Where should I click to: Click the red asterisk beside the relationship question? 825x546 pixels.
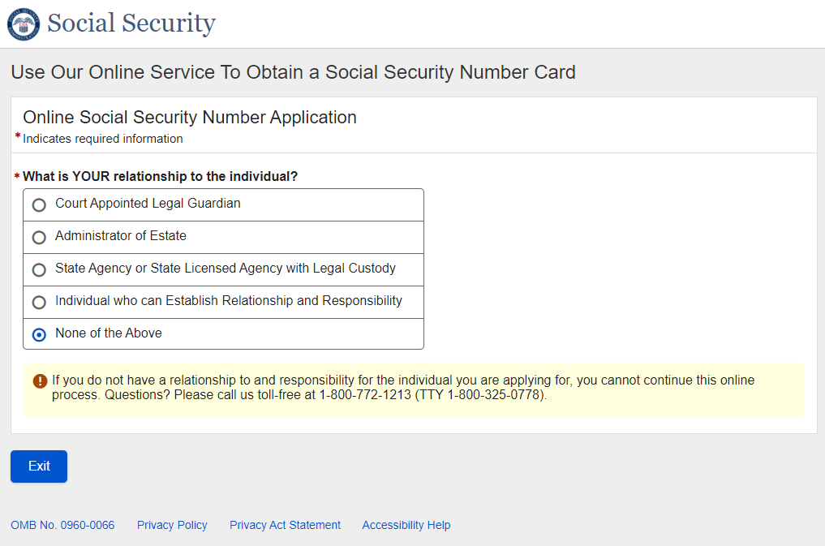coord(16,176)
